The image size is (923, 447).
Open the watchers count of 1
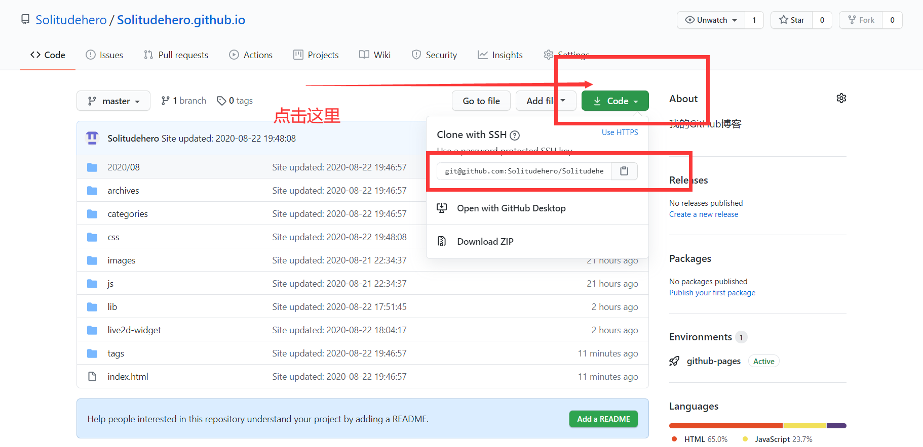pos(754,20)
